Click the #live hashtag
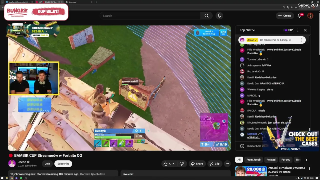Image resolution: width=320 pixels, height=180 pixels. click(102, 174)
